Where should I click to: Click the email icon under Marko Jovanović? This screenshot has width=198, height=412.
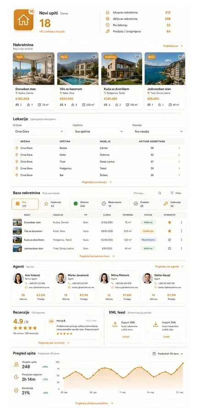tap(69, 287)
